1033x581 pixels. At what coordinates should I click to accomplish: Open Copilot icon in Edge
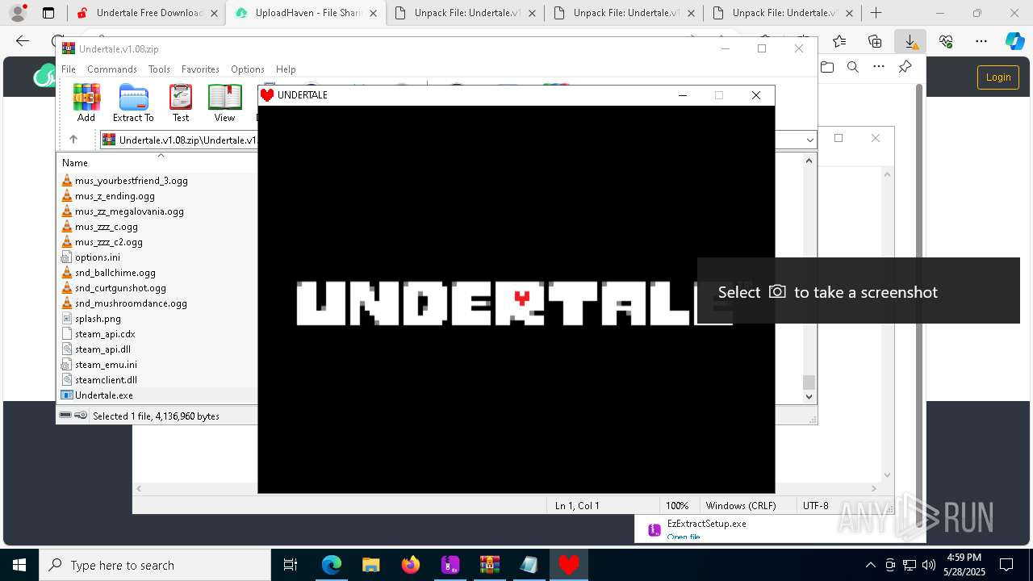1014,41
